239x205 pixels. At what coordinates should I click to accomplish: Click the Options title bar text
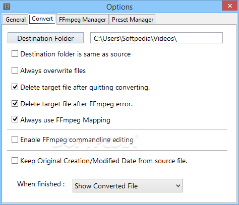[x=119, y=7]
